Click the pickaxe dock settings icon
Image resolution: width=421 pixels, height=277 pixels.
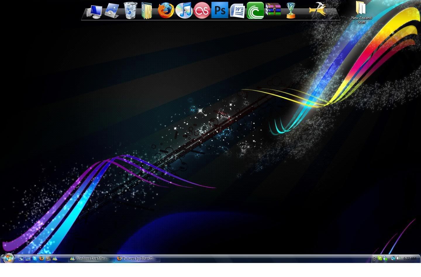[318, 9]
